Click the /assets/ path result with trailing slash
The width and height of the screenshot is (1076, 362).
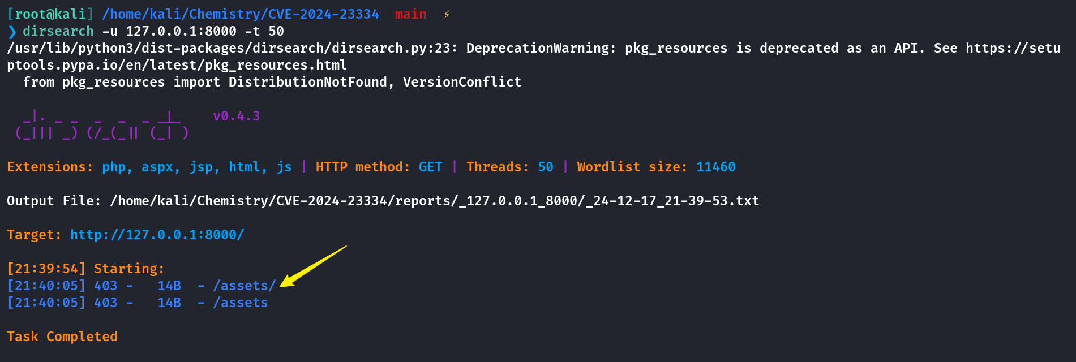pyautogui.click(x=245, y=286)
